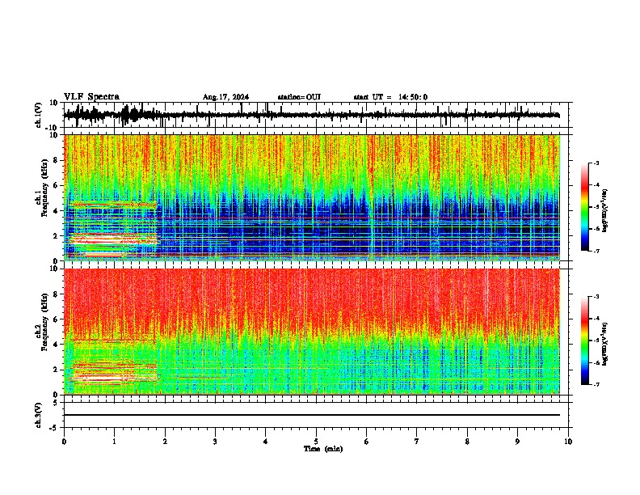
Task: Click the "4" kHz tick on ch.2 spectrogram axis
Action: 57,345
